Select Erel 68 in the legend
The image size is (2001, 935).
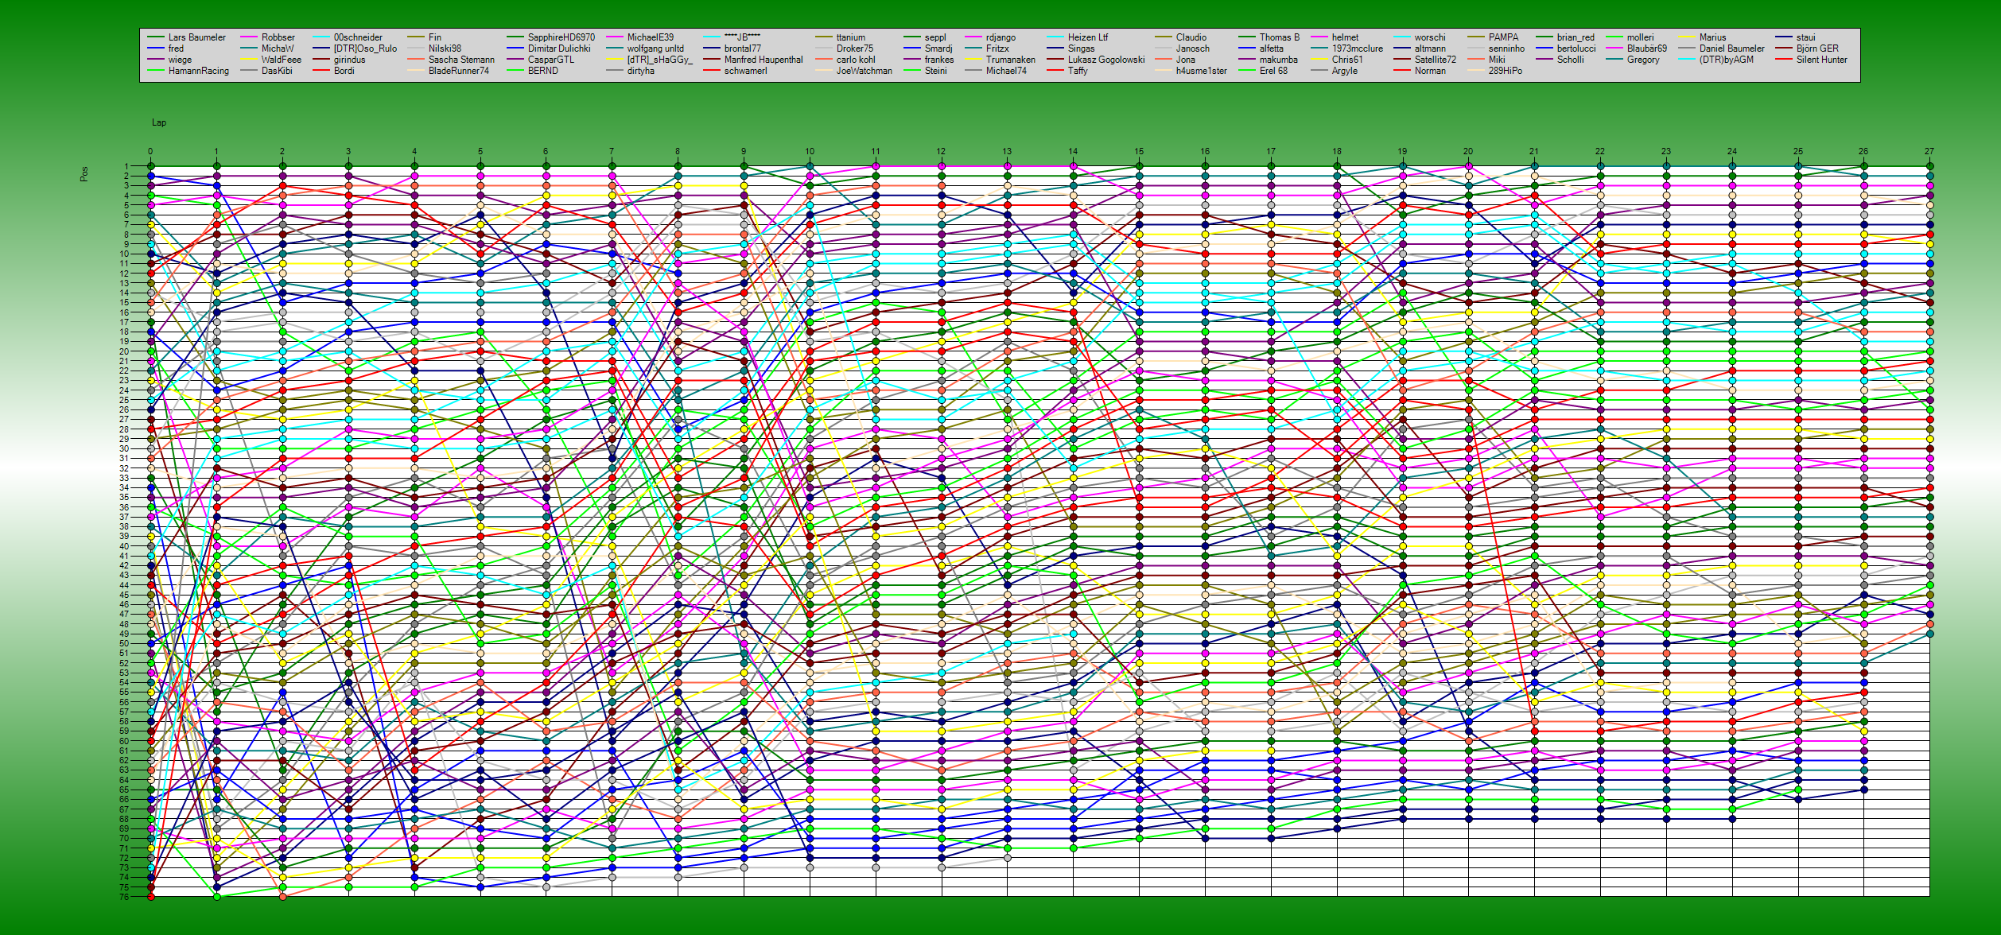coord(1272,71)
